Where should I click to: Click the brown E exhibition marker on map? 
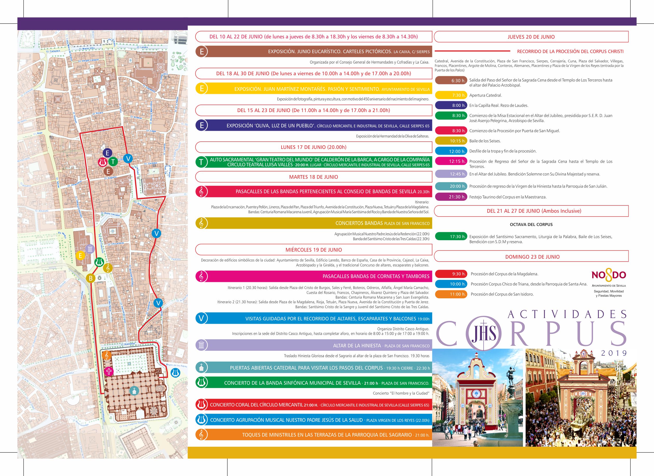pos(108,171)
